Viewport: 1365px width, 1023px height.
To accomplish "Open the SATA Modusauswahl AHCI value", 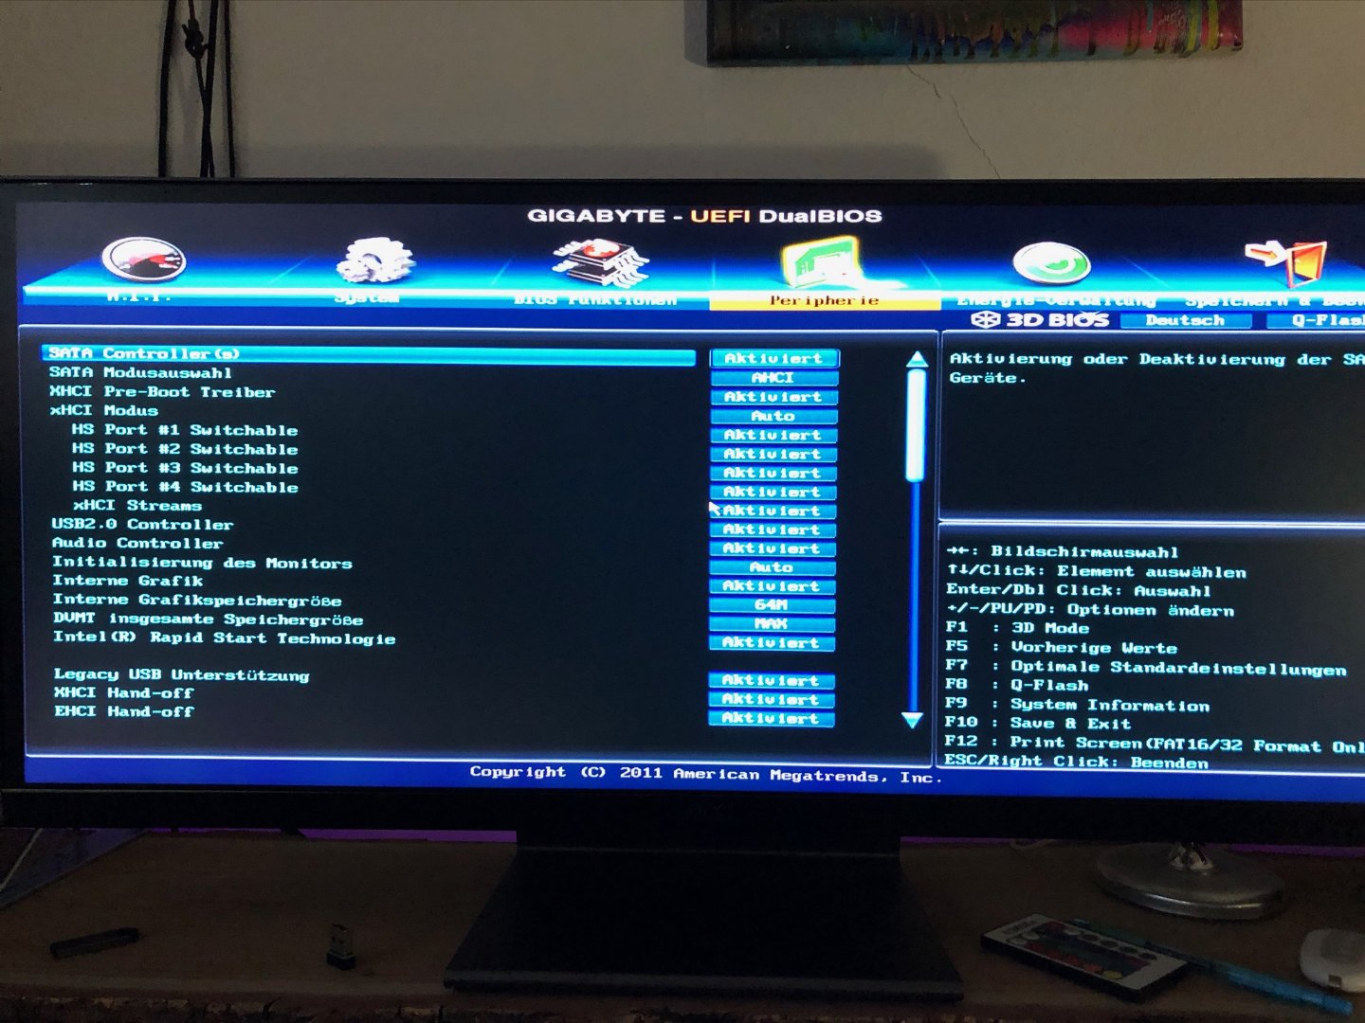I will [x=773, y=377].
